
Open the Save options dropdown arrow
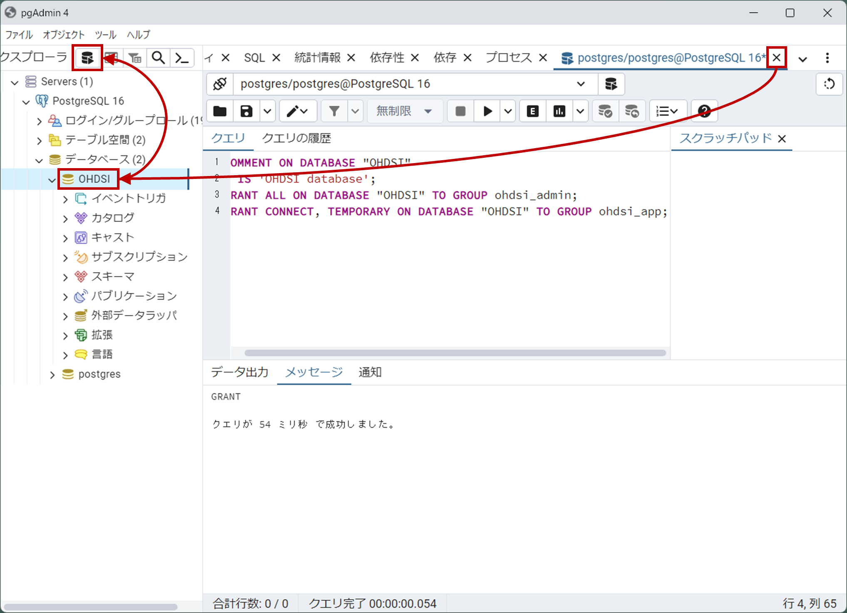(267, 111)
